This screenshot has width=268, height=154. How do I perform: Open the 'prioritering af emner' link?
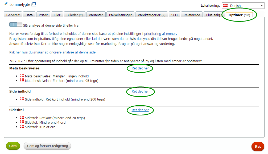tap(160, 34)
